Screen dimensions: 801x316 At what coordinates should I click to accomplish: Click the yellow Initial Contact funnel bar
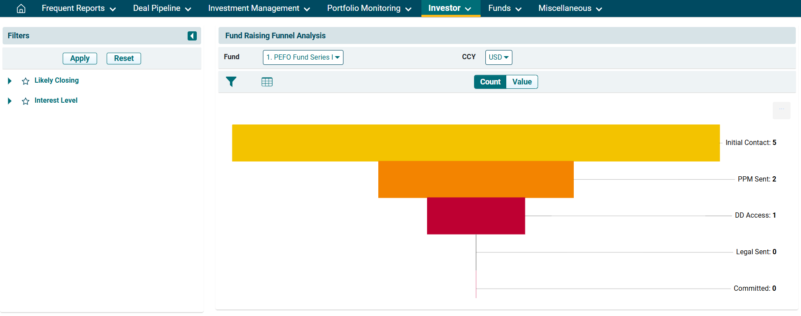(475, 143)
